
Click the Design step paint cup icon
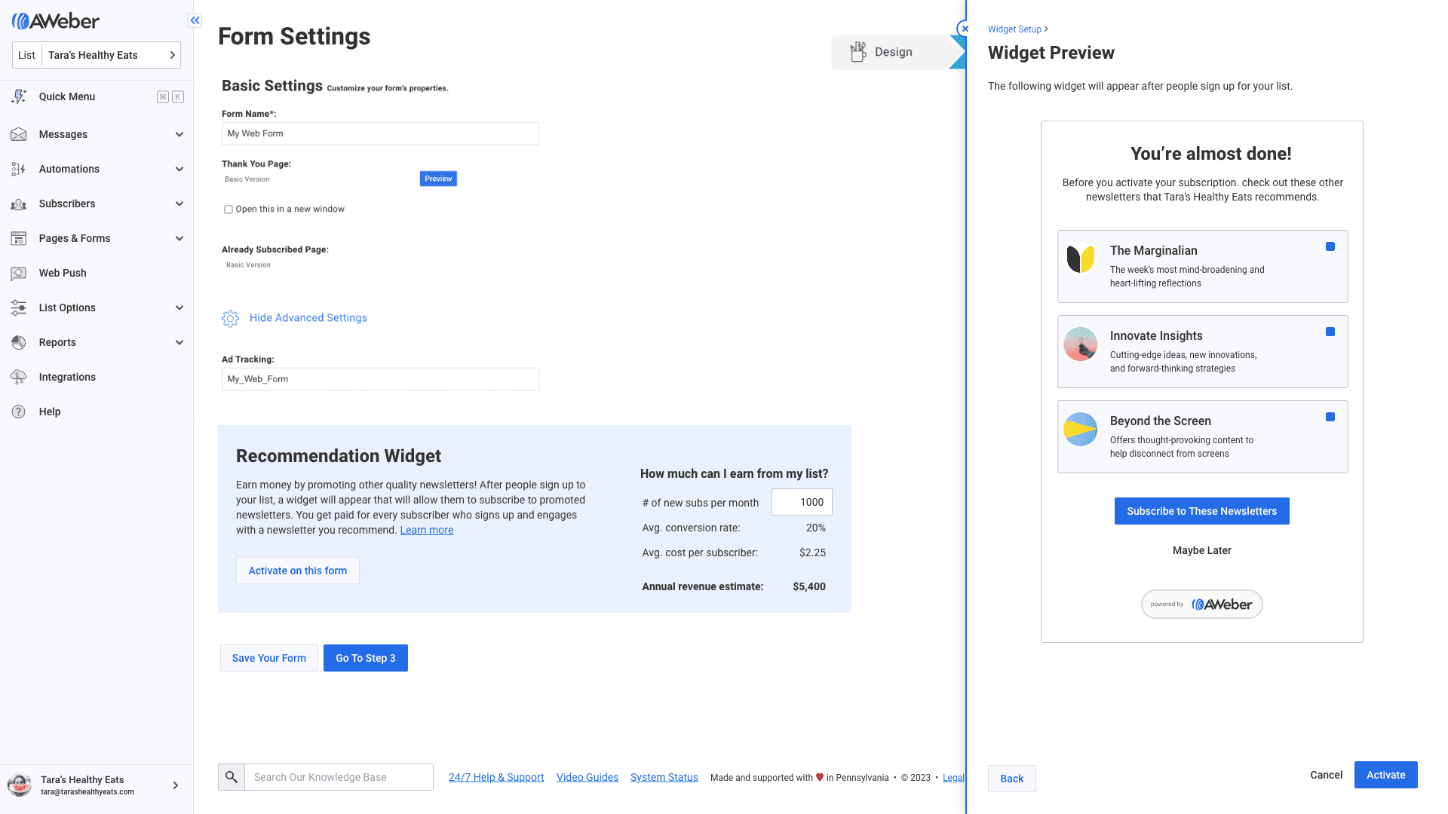click(x=857, y=52)
